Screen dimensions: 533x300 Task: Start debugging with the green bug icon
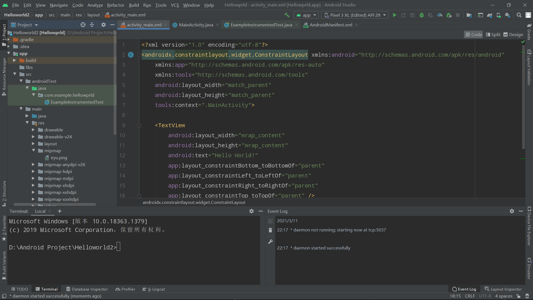pos(421,15)
